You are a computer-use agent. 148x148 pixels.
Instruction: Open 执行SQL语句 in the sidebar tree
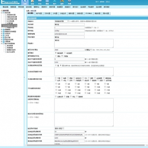pyautogui.click(x=11, y=52)
